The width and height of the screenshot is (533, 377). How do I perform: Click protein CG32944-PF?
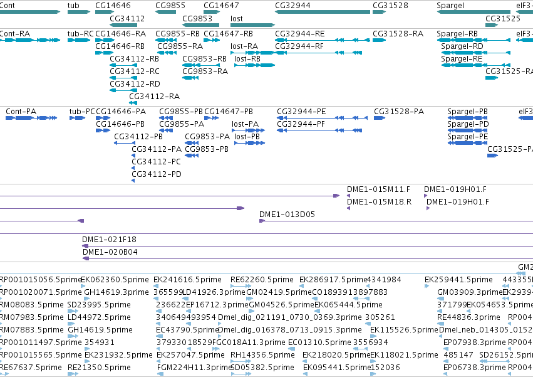[319, 130]
